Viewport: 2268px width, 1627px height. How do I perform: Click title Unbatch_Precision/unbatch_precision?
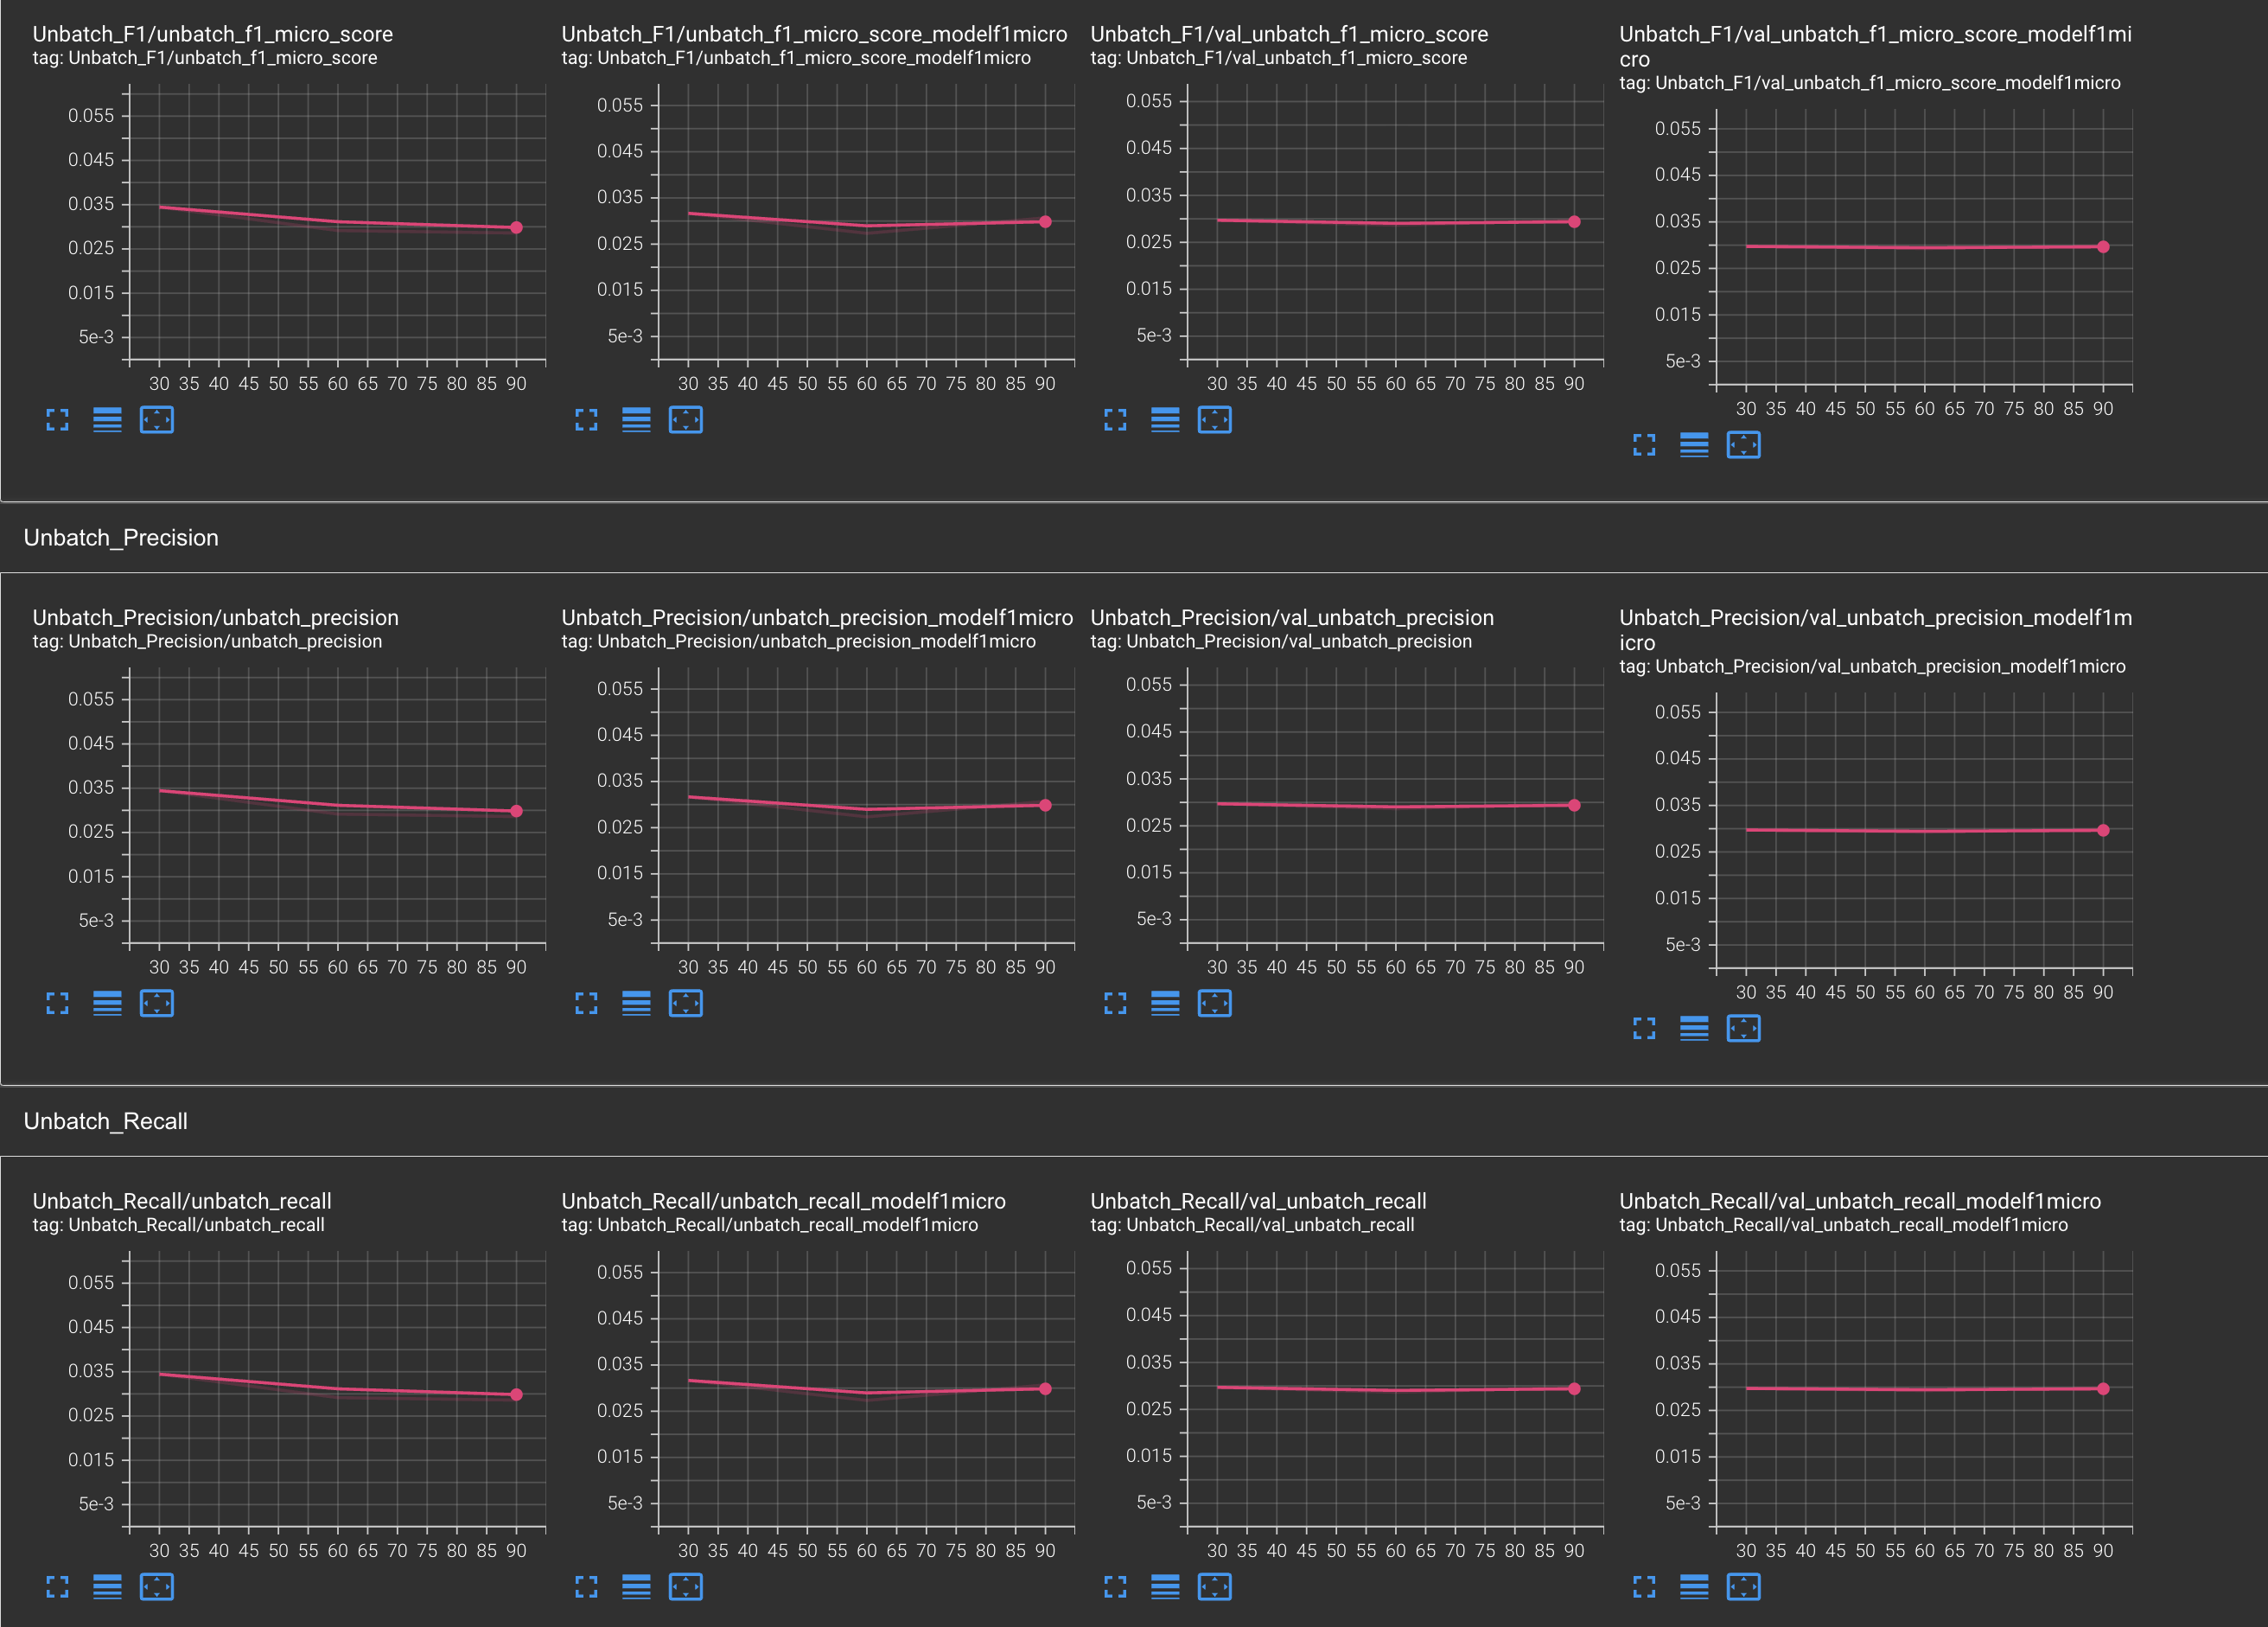click(x=215, y=617)
